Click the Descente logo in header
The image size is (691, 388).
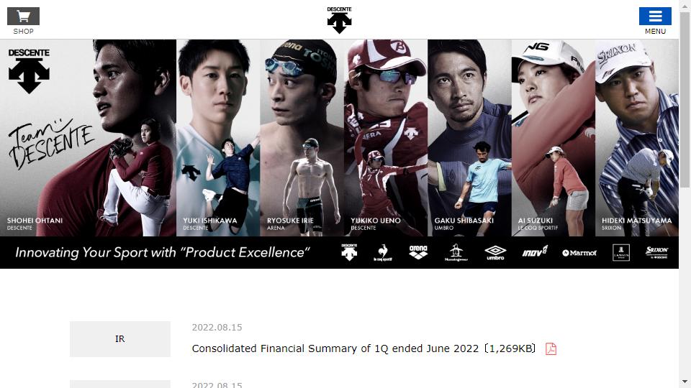(x=339, y=20)
